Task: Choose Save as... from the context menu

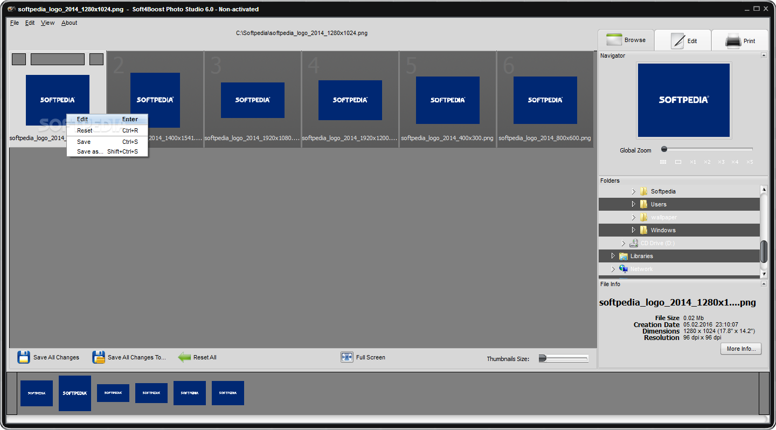Action: click(x=107, y=151)
